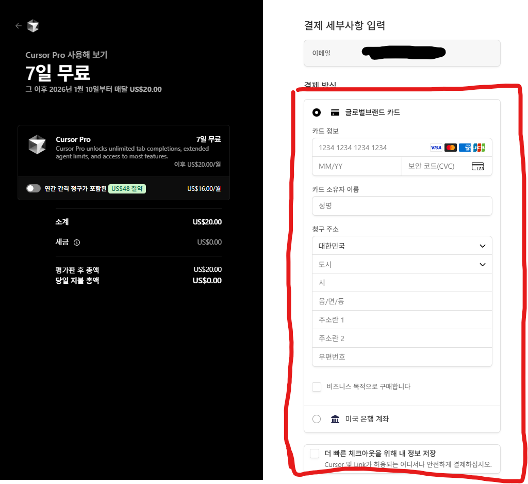Click the MM/YY expiry field
The height and width of the screenshot is (484, 528).
click(357, 166)
